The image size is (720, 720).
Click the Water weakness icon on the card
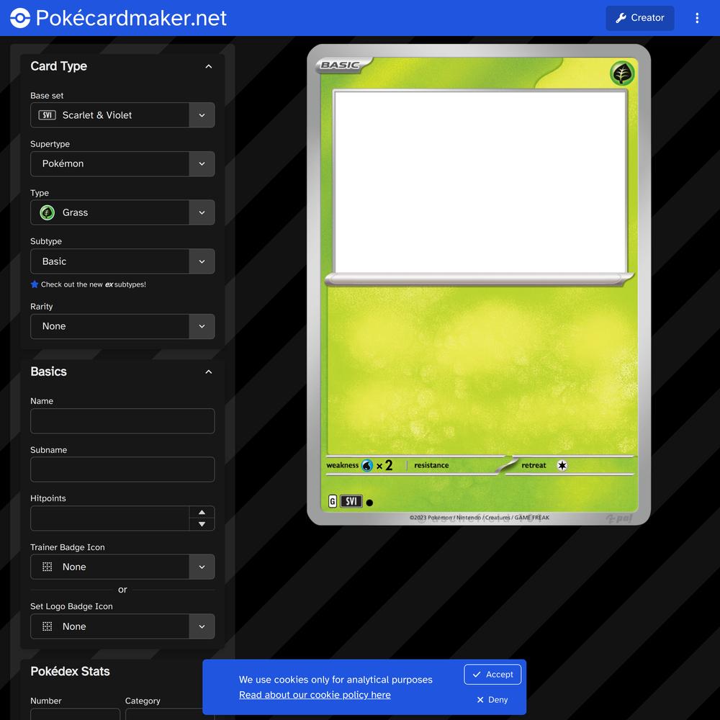[367, 466]
